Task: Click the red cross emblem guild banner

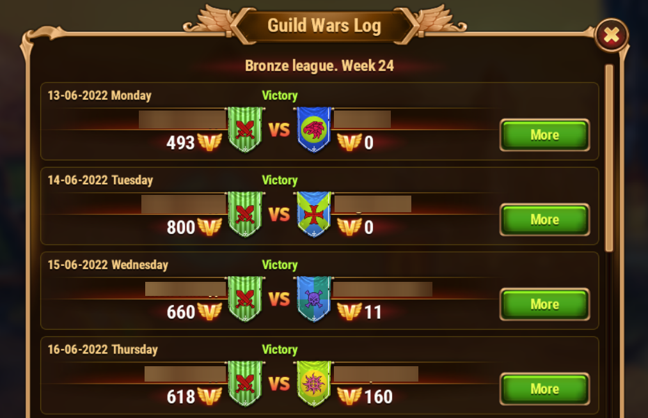Action: click(314, 214)
